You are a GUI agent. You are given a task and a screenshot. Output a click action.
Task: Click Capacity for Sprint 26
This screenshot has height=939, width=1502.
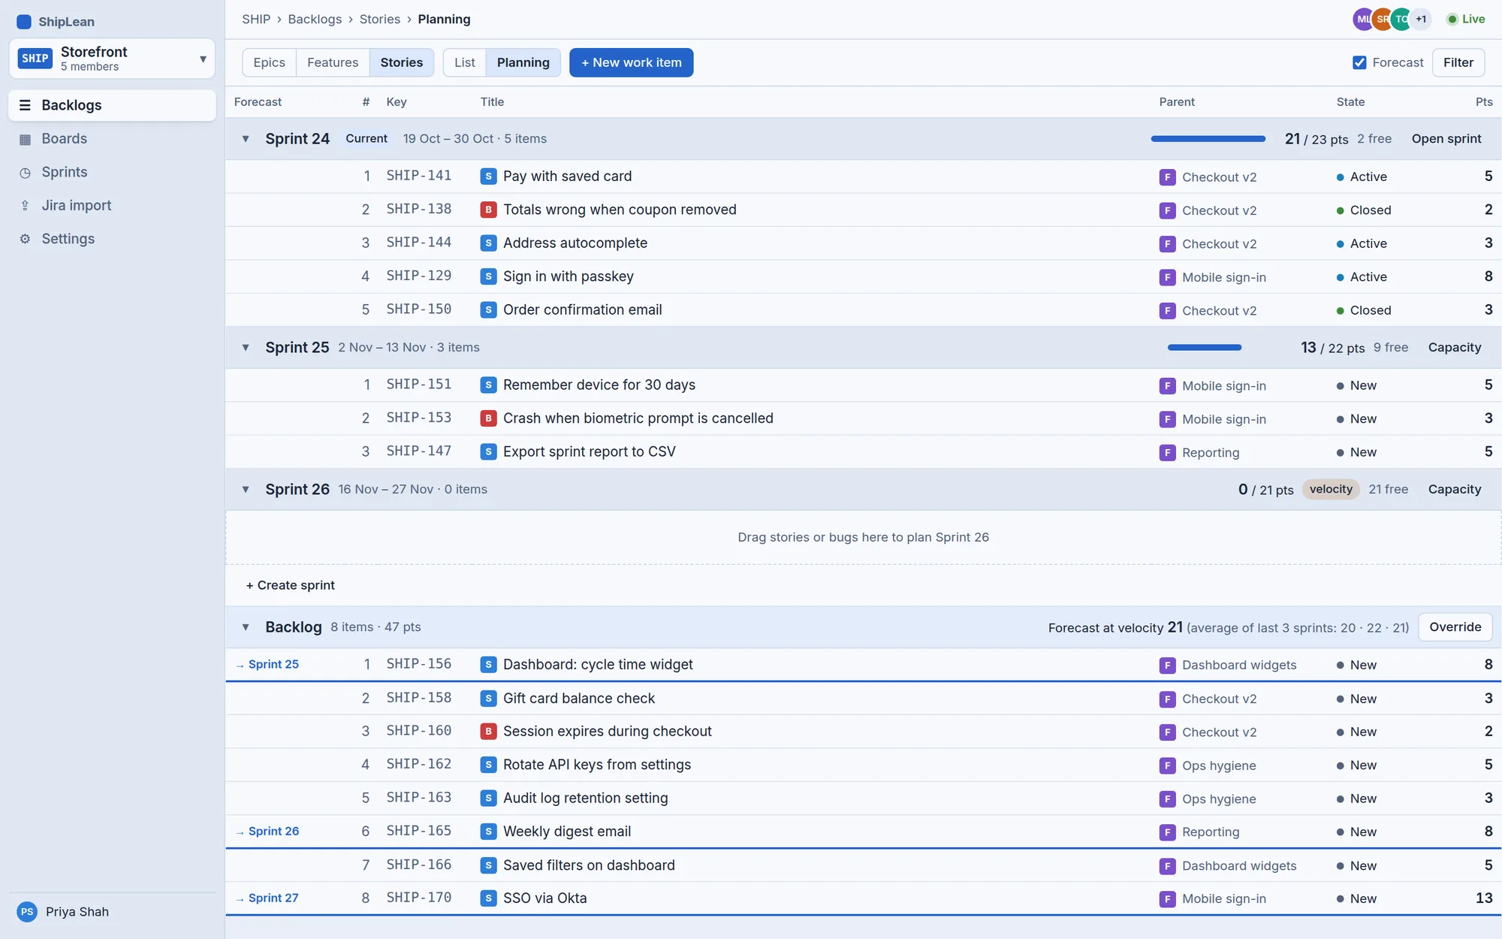point(1455,490)
